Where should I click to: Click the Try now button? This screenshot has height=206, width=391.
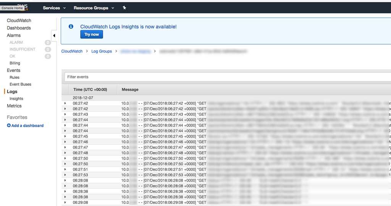(92, 34)
